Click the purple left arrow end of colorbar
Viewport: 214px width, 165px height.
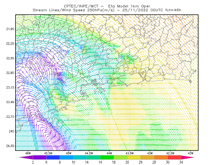click(x=26, y=157)
